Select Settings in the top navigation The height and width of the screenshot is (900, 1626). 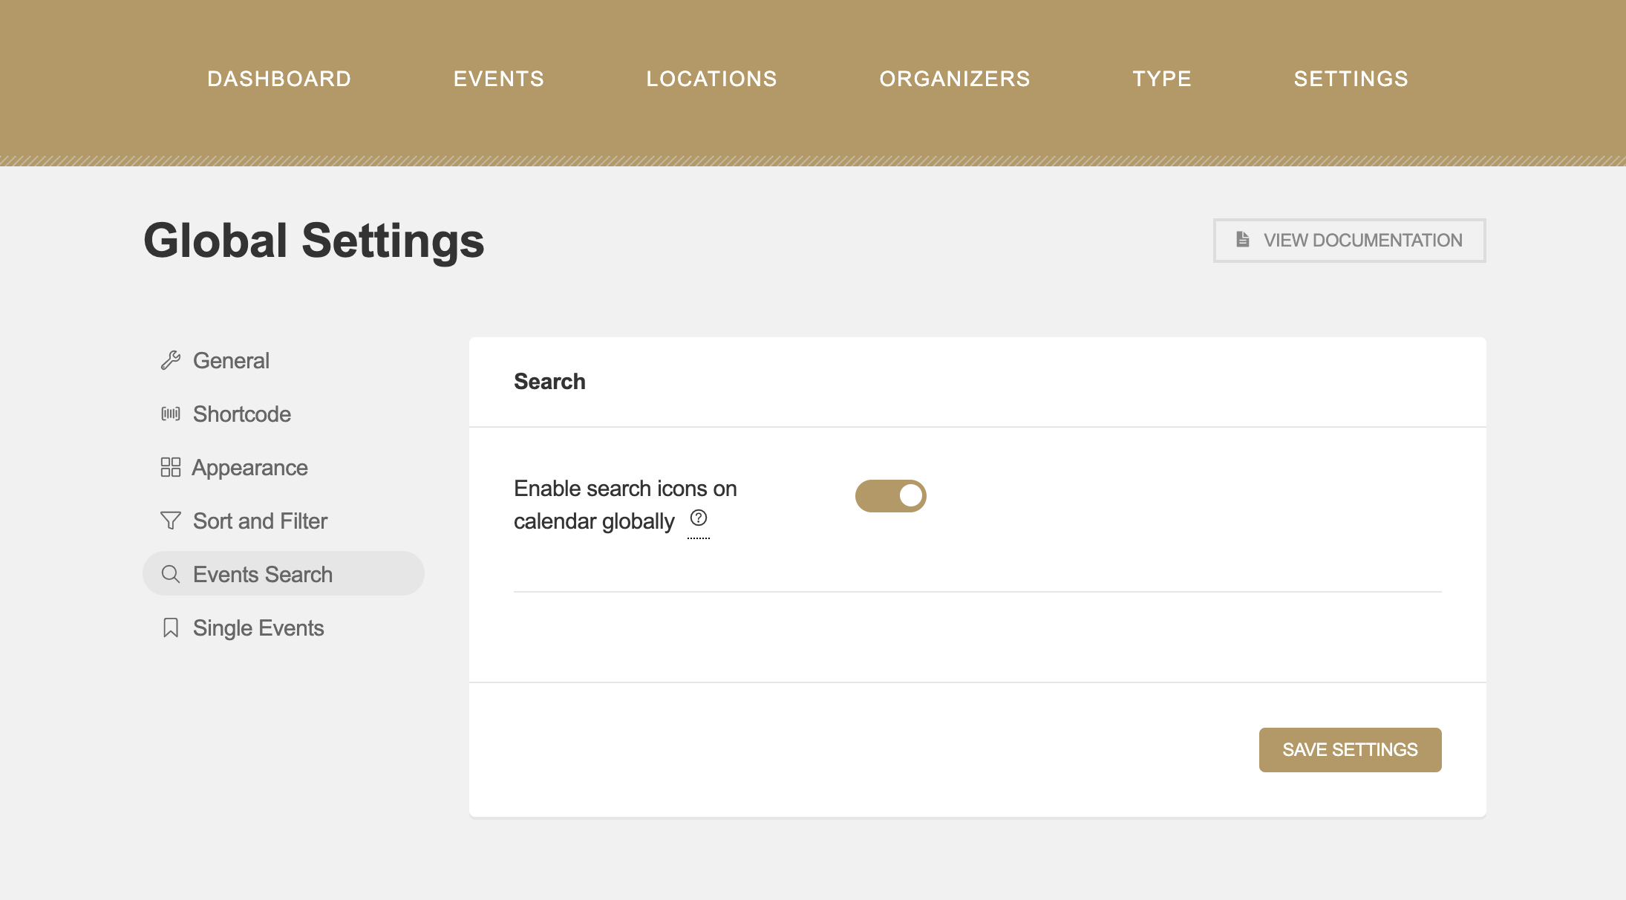1351,79
